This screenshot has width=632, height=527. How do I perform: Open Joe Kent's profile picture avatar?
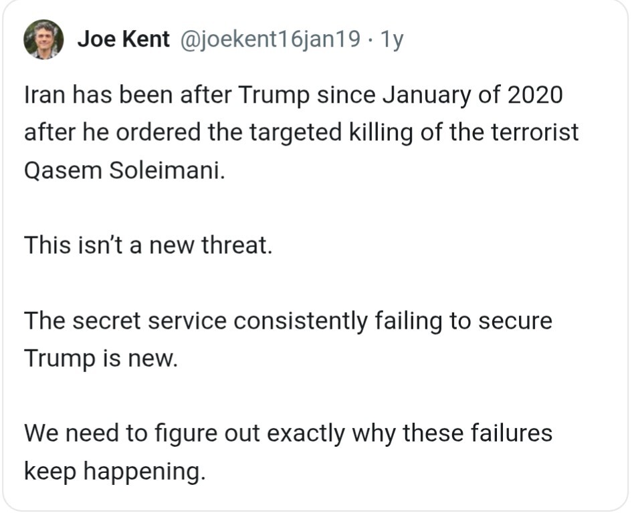click(x=44, y=39)
